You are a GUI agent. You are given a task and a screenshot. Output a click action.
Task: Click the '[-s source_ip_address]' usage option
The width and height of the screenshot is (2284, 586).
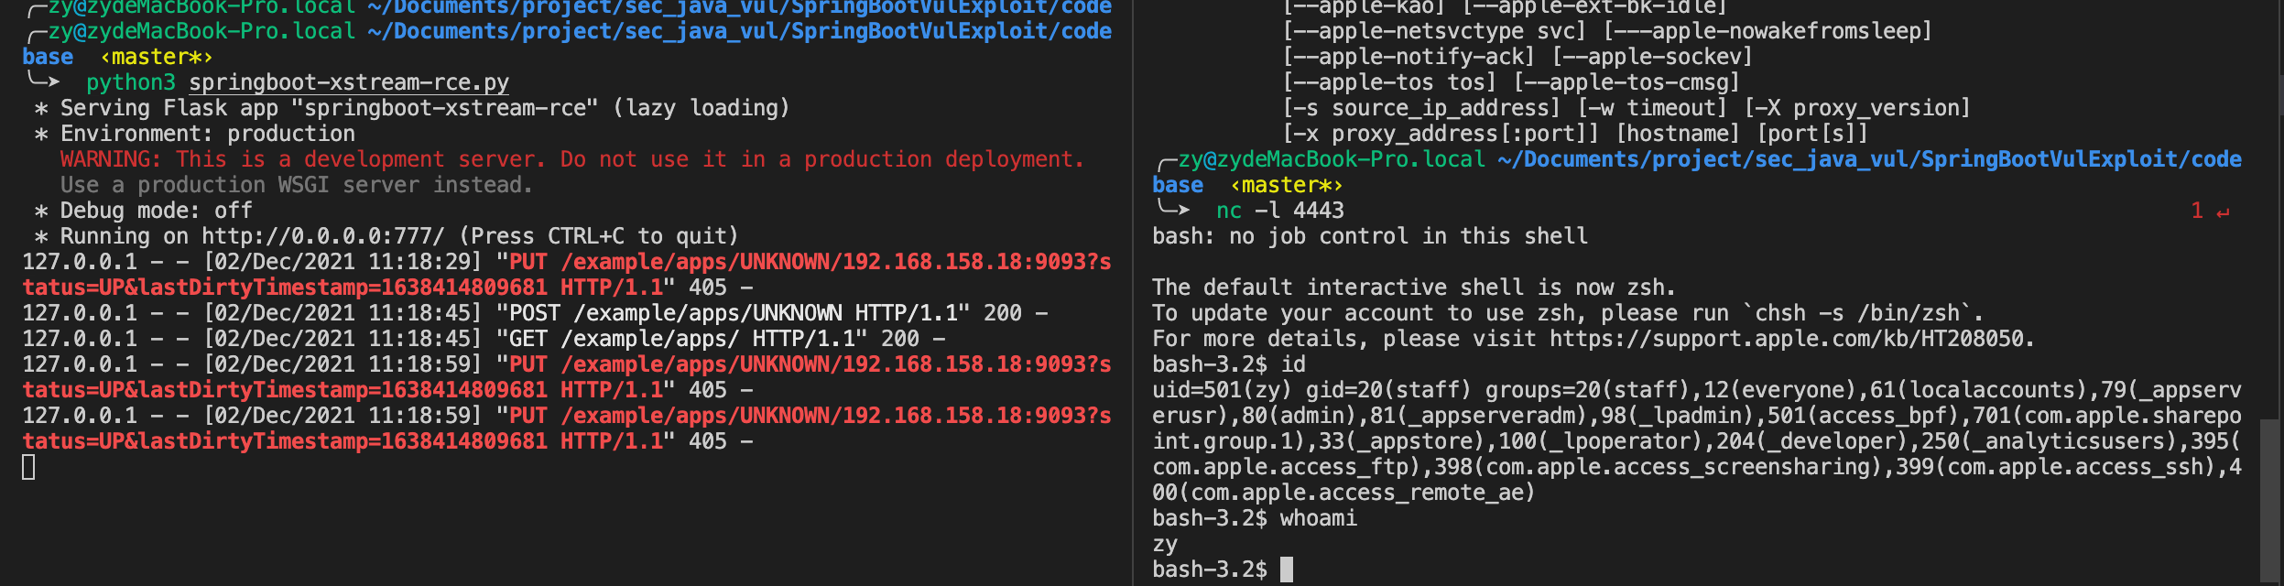coord(1421,108)
